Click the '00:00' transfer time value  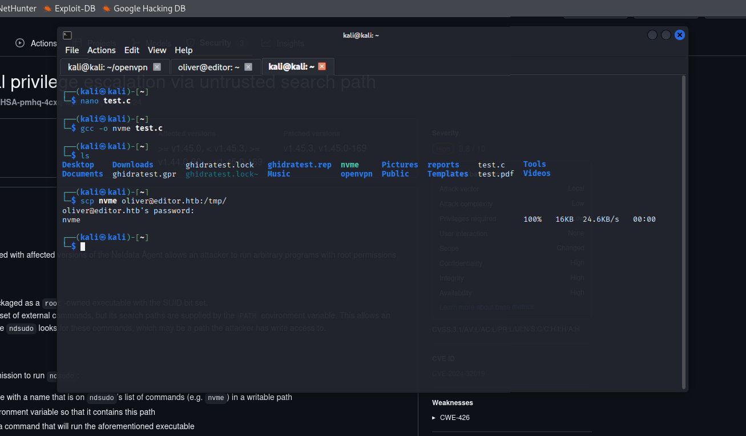644,219
